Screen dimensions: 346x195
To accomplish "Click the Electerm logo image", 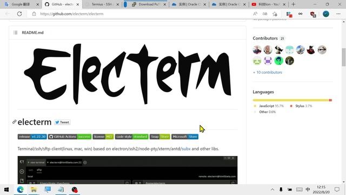I will click(x=128, y=74).
